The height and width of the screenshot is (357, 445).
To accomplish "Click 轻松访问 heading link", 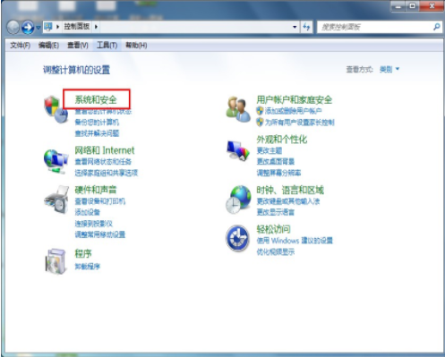I will [273, 229].
